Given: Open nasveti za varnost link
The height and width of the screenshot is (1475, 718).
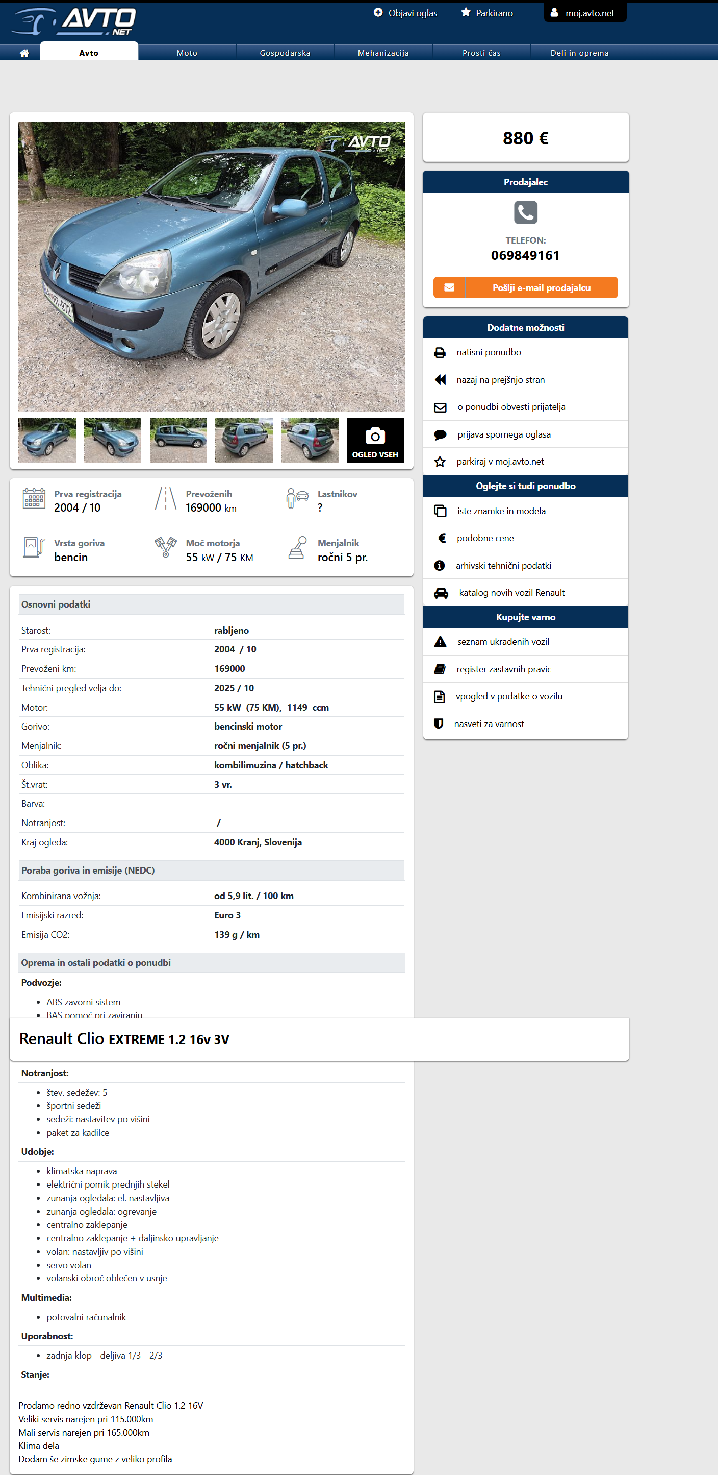Looking at the screenshot, I should click(489, 724).
